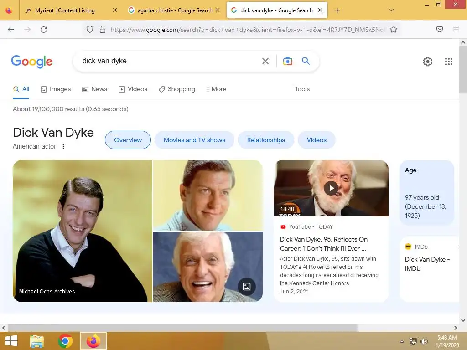The width and height of the screenshot is (467, 350).
Task: Open the top-right young portrait photo
Action: (x=208, y=195)
